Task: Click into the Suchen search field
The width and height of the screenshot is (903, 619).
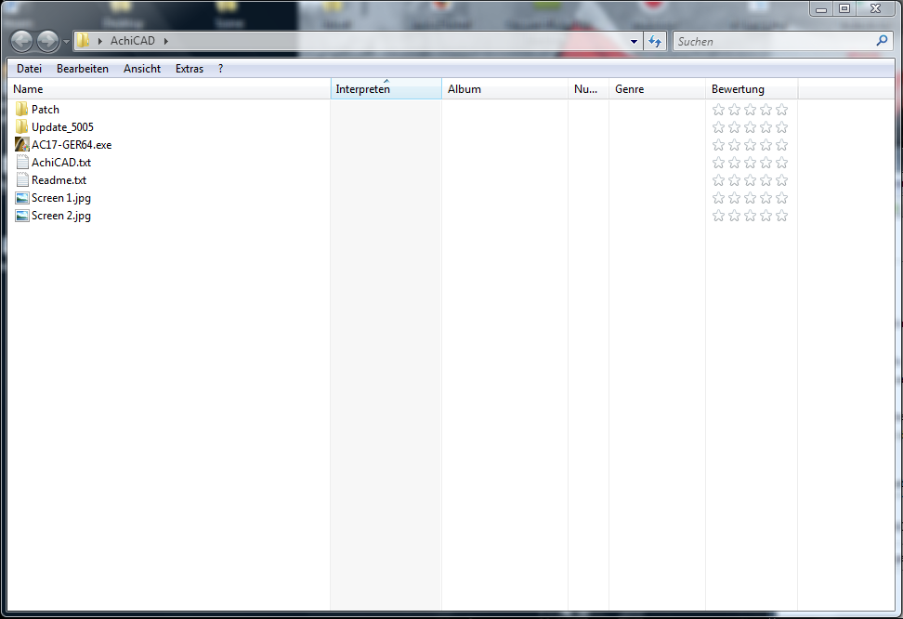Action: [774, 42]
